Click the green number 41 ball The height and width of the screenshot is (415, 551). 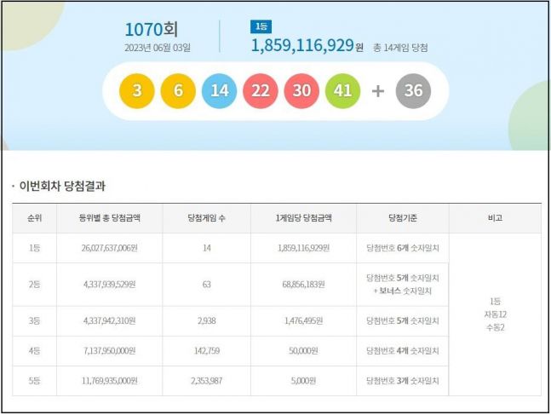click(x=343, y=91)
